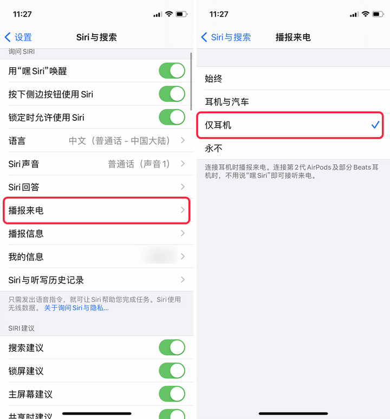This screenshot has width=390, height=419.
Task: Toggle the 搜索建议 switch
Action: pos(172,347)
